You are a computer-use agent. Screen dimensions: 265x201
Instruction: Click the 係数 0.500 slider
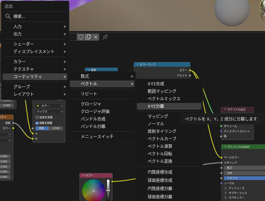point(49,128)
